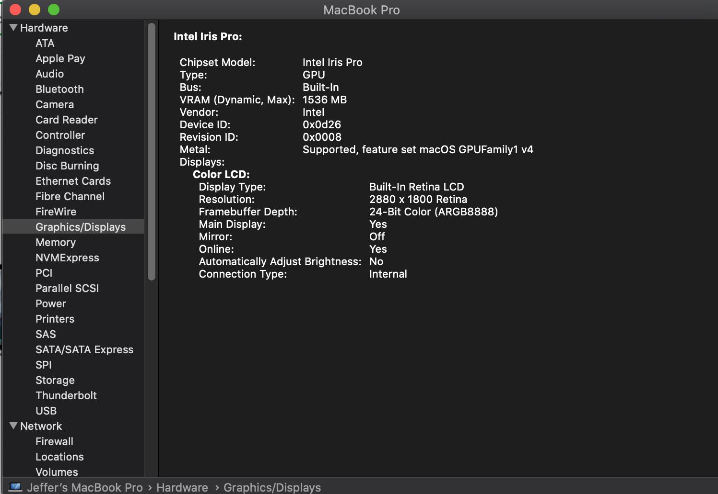The height and width of the screenshot is (494, 718).
Task: Select ATA in the sidebar
Action: coord(45,43)
